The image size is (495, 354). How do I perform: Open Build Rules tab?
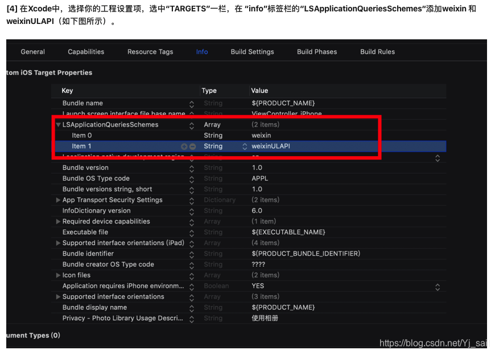pos(378,51)
